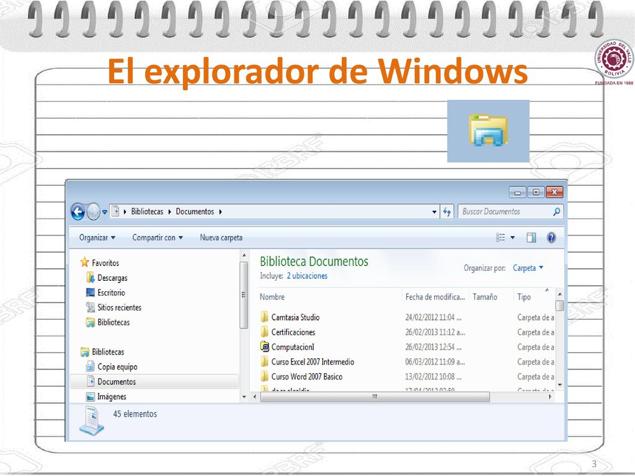
Task: Toggle the preview pane button
Action: (531, 237)
